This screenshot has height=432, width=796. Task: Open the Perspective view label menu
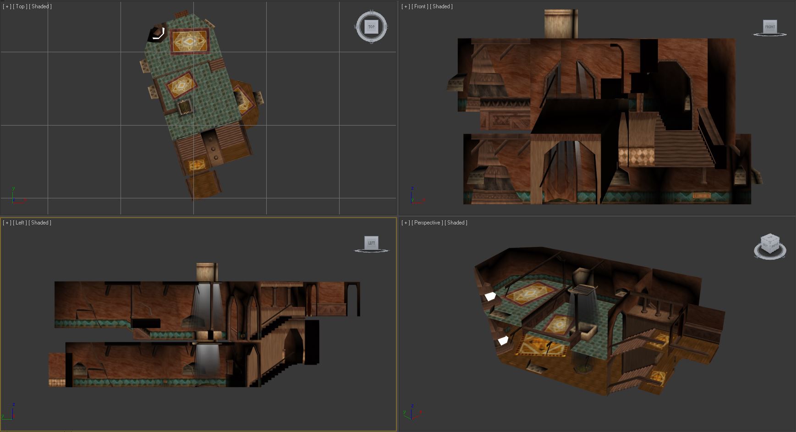pos(427,223)
